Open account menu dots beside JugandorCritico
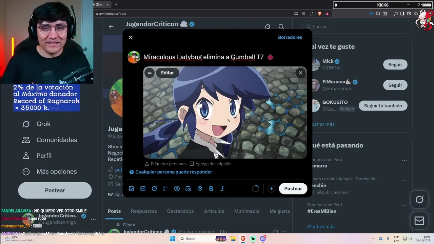434x244 pixels. coord(93,219)
